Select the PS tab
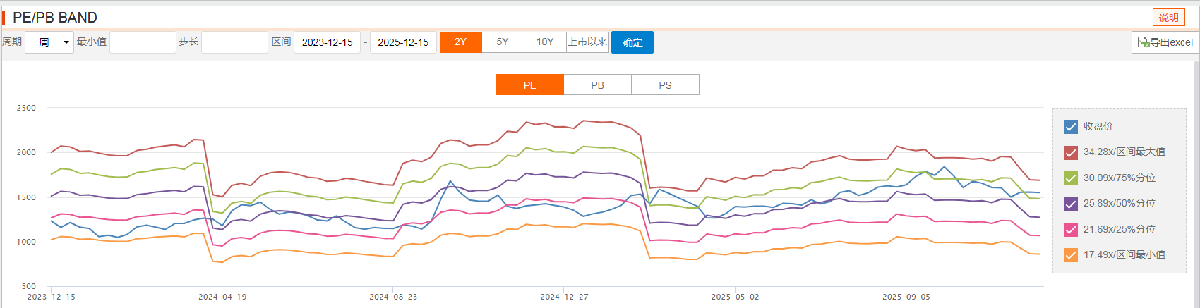The width and height of the screenshot is (1200, 308). [665, 85]
